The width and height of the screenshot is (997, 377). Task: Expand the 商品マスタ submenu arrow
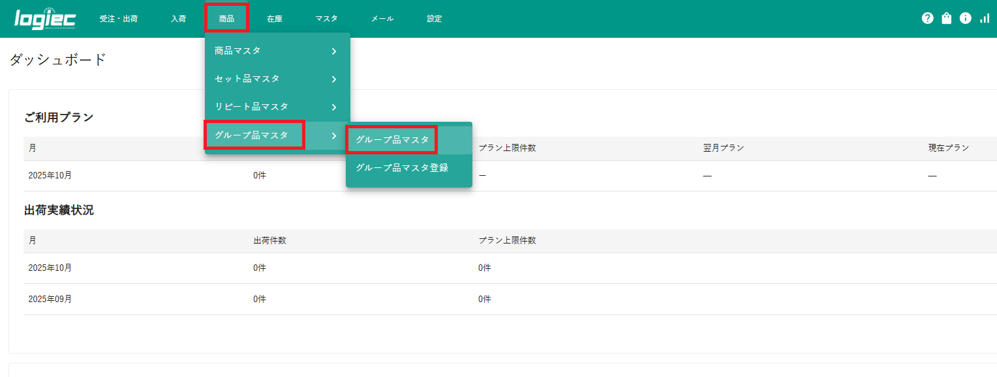click(333, 51)
